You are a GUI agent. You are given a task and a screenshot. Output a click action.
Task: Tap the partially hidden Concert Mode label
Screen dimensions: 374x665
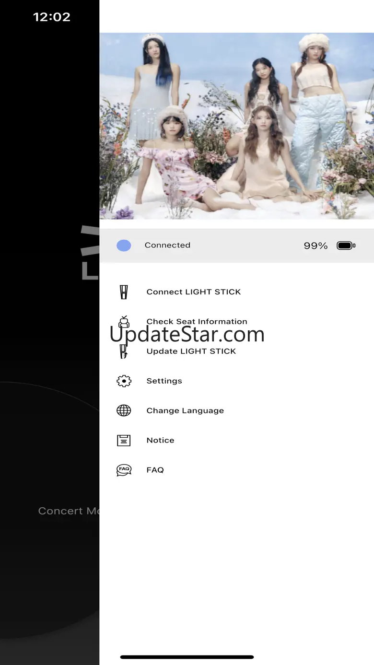(68, 511)
